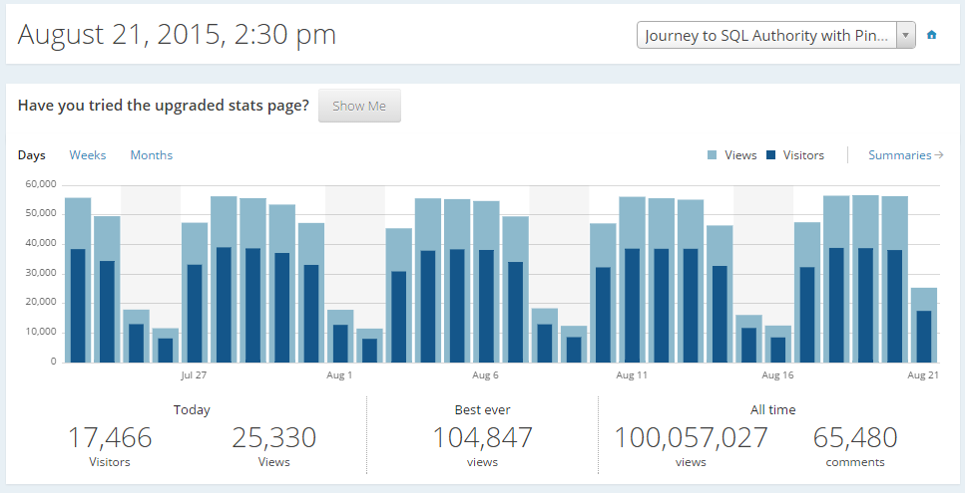Click today's 25,330 views count
This screenshot has width=965, height=493.
point(273,437)
